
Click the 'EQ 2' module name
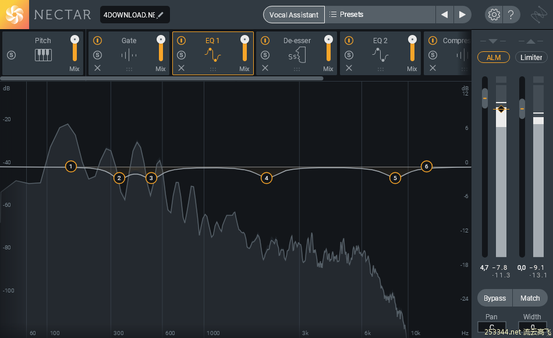coord(380,41)
